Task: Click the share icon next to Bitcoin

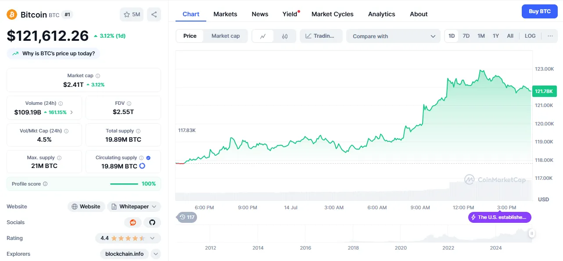Action: click(x=154, y=14)
